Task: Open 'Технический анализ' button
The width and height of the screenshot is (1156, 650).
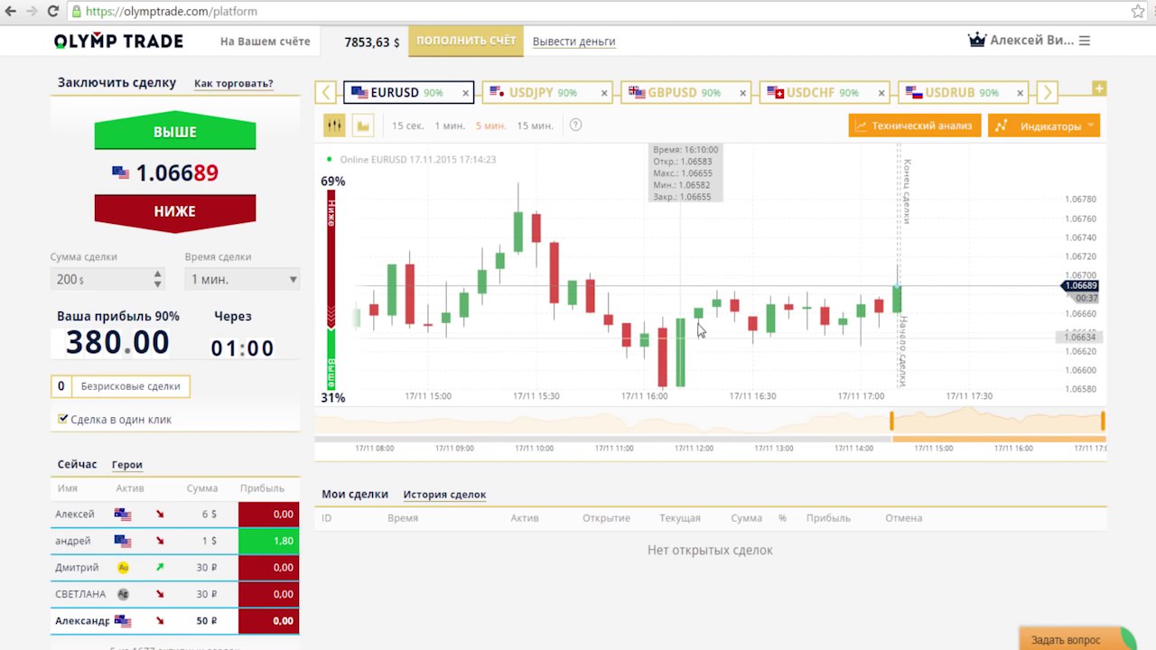Action: 914,125
